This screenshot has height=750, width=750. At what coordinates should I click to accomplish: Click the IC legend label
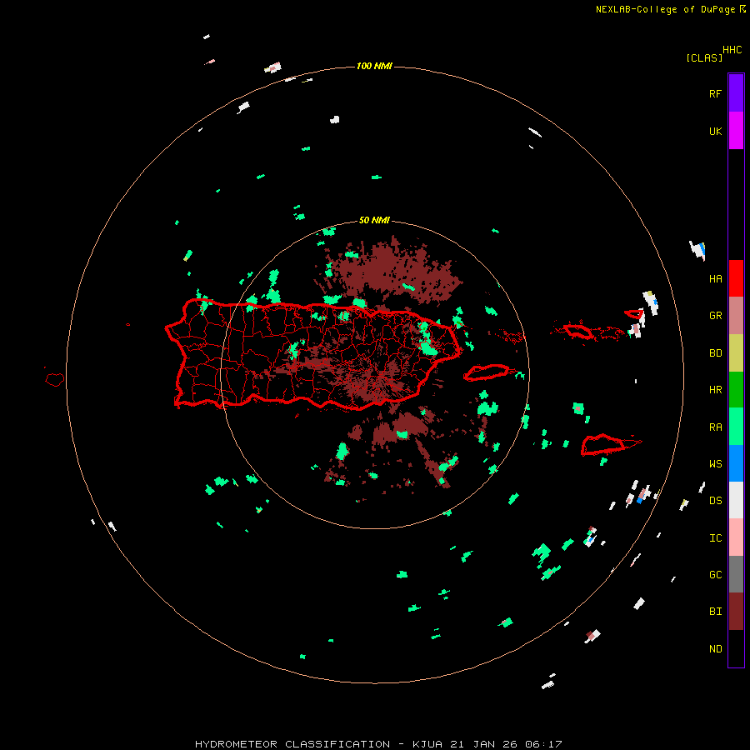[x=715, y=538]
